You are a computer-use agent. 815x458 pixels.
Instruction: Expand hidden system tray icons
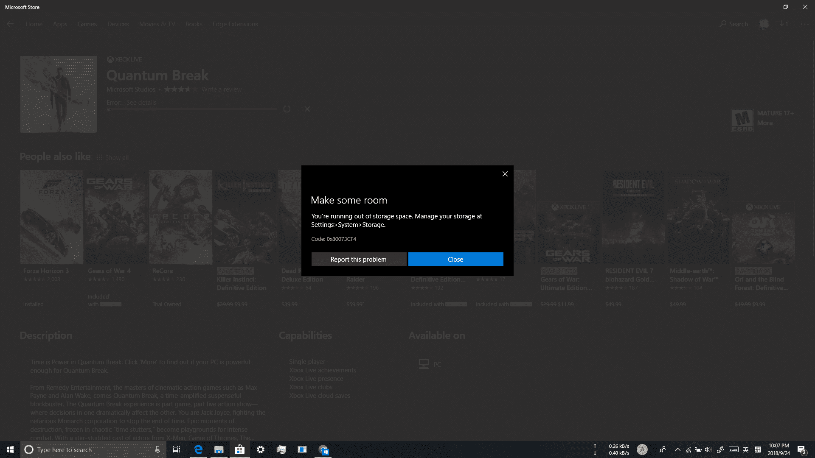point(678,450)
